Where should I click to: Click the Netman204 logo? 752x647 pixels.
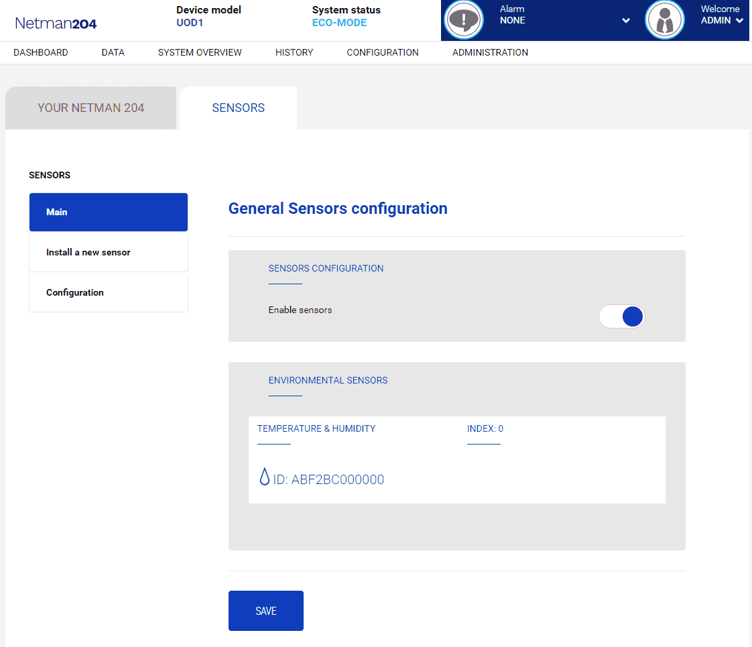pyautogui.click(x=56, y=23)
